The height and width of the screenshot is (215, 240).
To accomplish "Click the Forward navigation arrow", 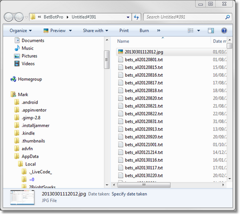I will (19, 17).
